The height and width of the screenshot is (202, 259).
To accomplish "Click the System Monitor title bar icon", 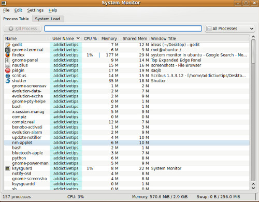I will click(x=4, y=3).
